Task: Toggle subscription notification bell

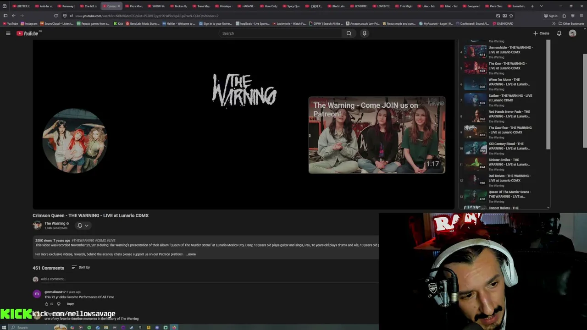Action: [x=79, y=225]
